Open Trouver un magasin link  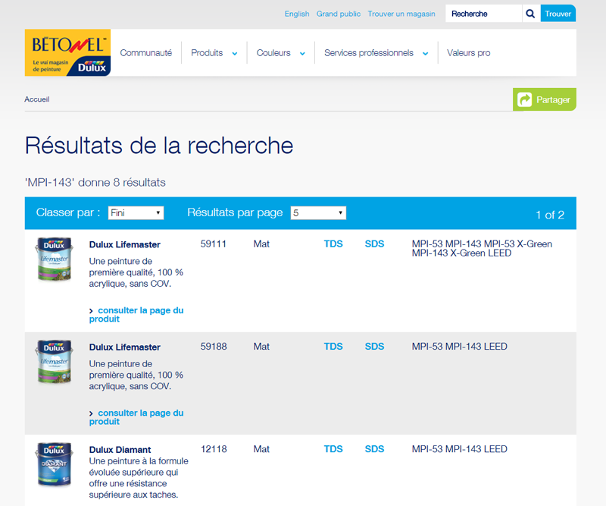coord(401,14)
